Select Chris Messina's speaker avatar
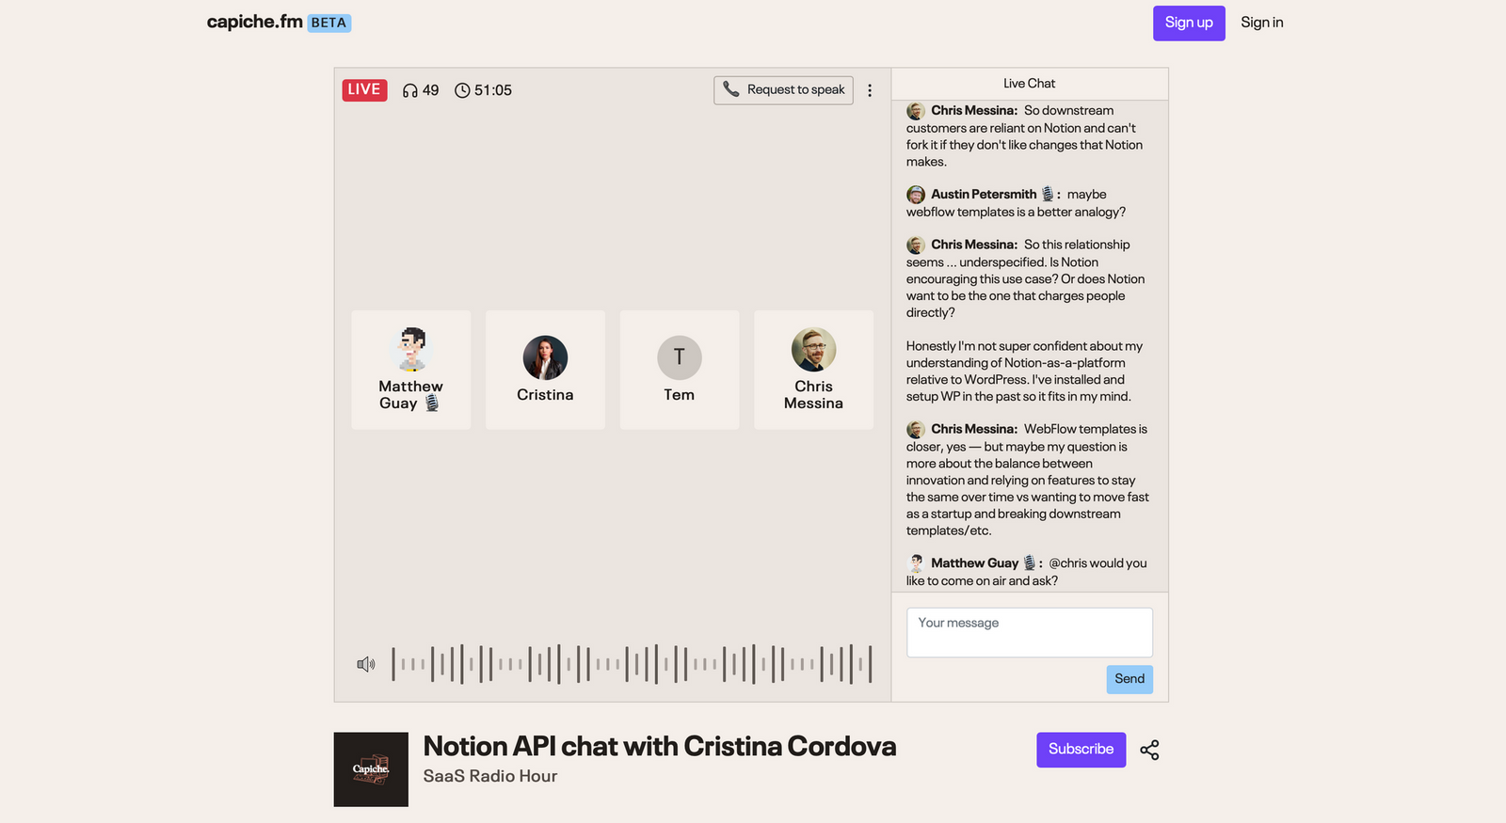The height and width of the screenshot is (823, 1506). (x=813, y=350)
